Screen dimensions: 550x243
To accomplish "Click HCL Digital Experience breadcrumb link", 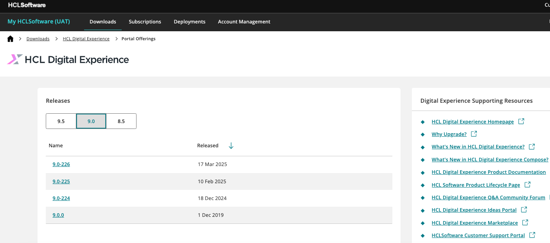I will click(86, 39).
